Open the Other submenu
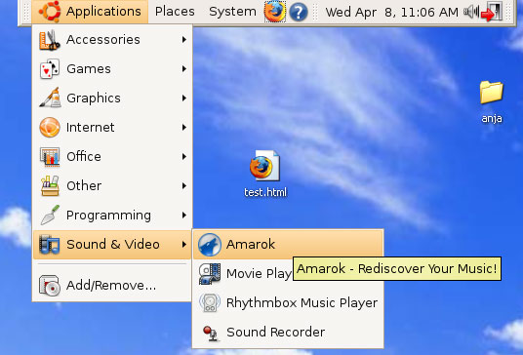Image resolution: width=523 pixels, height=355 pixels. pos(112,185)
